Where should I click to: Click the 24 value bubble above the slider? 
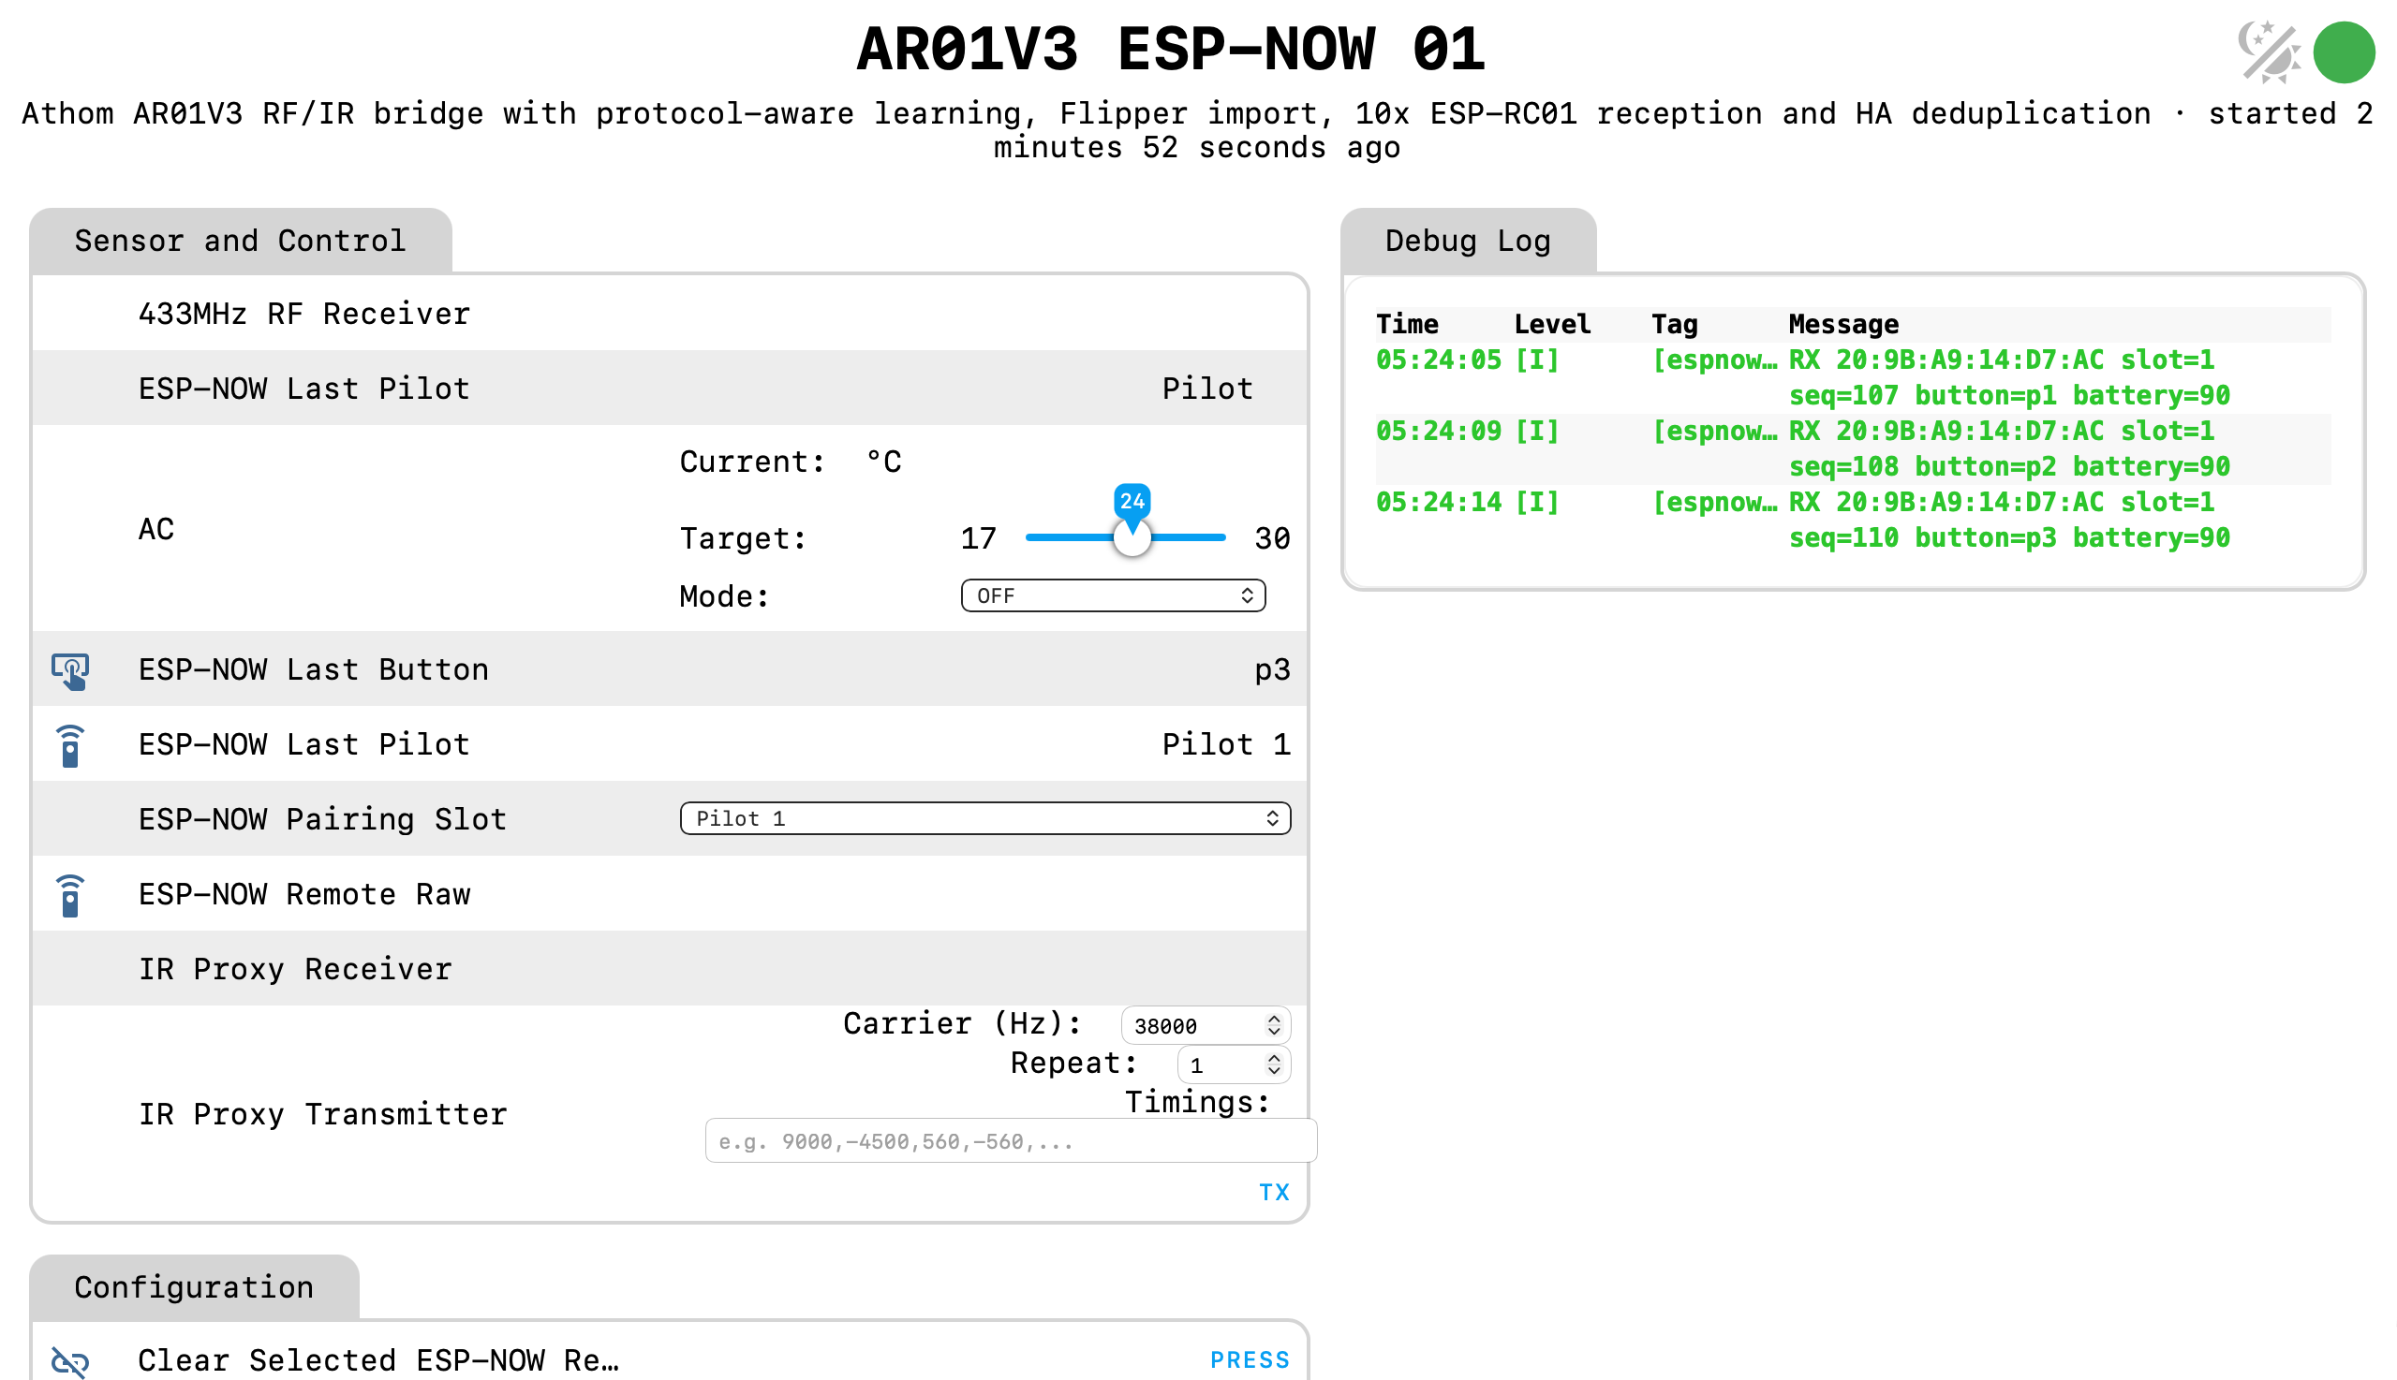click(1132, 502)
